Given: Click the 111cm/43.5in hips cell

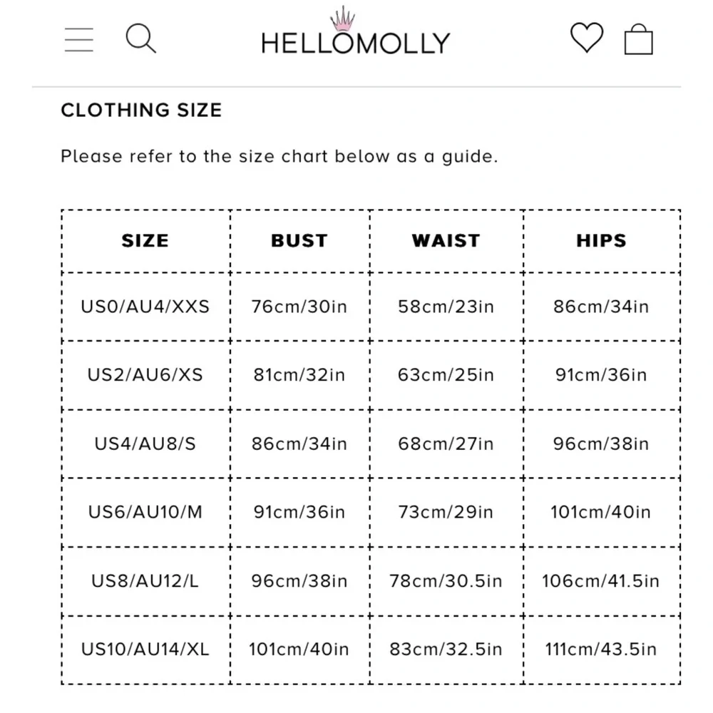Looking at the screenshot, I should coord(601,650).
